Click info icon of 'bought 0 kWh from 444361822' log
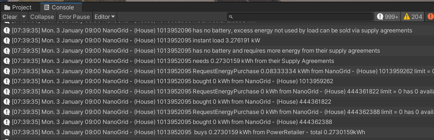This screenshot has height=140, width=434. (7, 102)
